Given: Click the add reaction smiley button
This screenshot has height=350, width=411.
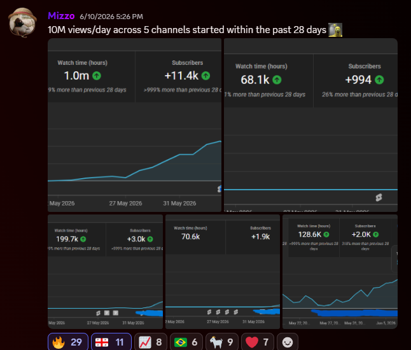Looking at the screenshot, I should pyautogui.click(x=288, y=342).
